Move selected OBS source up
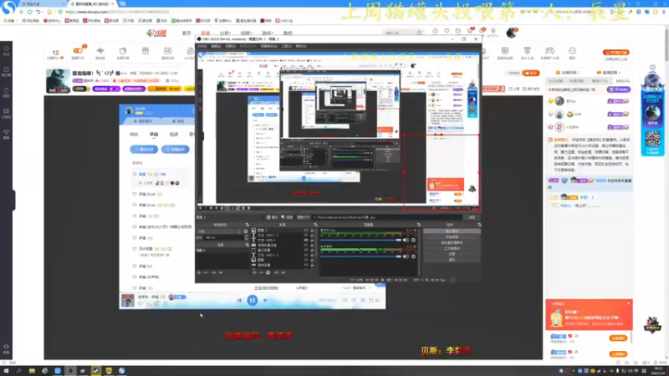The height and width of the screenshot is (376, 669). 276,272
